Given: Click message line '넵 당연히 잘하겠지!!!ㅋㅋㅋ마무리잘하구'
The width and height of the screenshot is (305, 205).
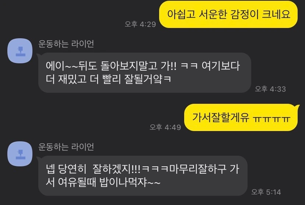Looking at the screenshot, I should coord(136,169).
